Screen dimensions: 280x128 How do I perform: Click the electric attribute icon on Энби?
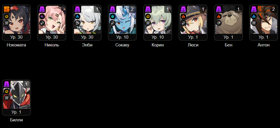click(x=77, y=17)
